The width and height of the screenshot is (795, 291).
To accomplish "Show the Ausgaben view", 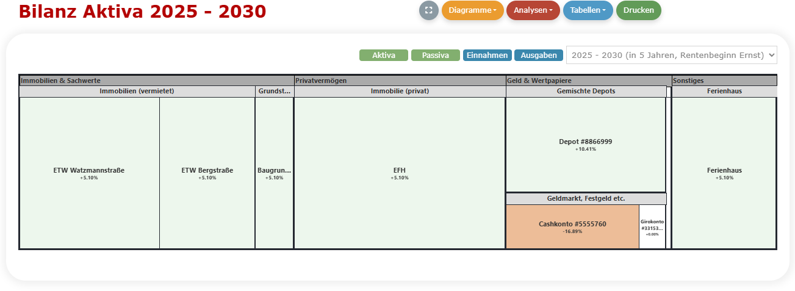I will (538, 56).
